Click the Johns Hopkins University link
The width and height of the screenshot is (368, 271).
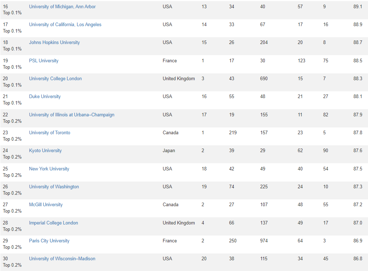(x=54, y=43)
